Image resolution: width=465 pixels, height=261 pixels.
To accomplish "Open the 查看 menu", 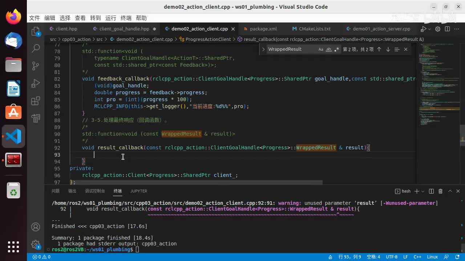I will point(80,18).
